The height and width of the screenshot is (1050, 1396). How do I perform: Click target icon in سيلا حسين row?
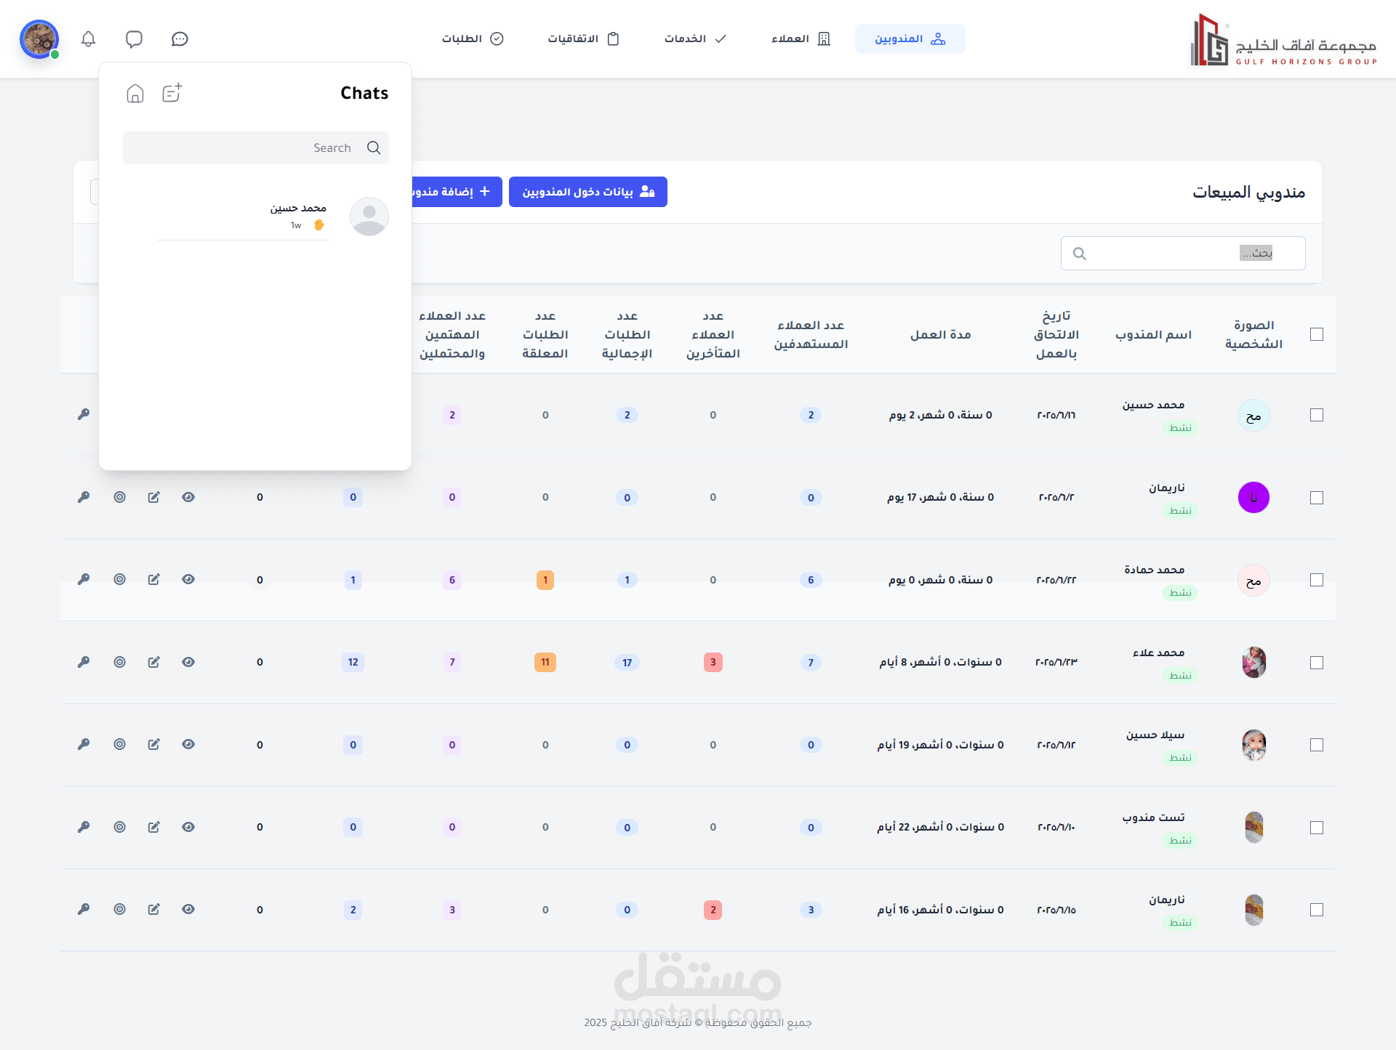120,744
